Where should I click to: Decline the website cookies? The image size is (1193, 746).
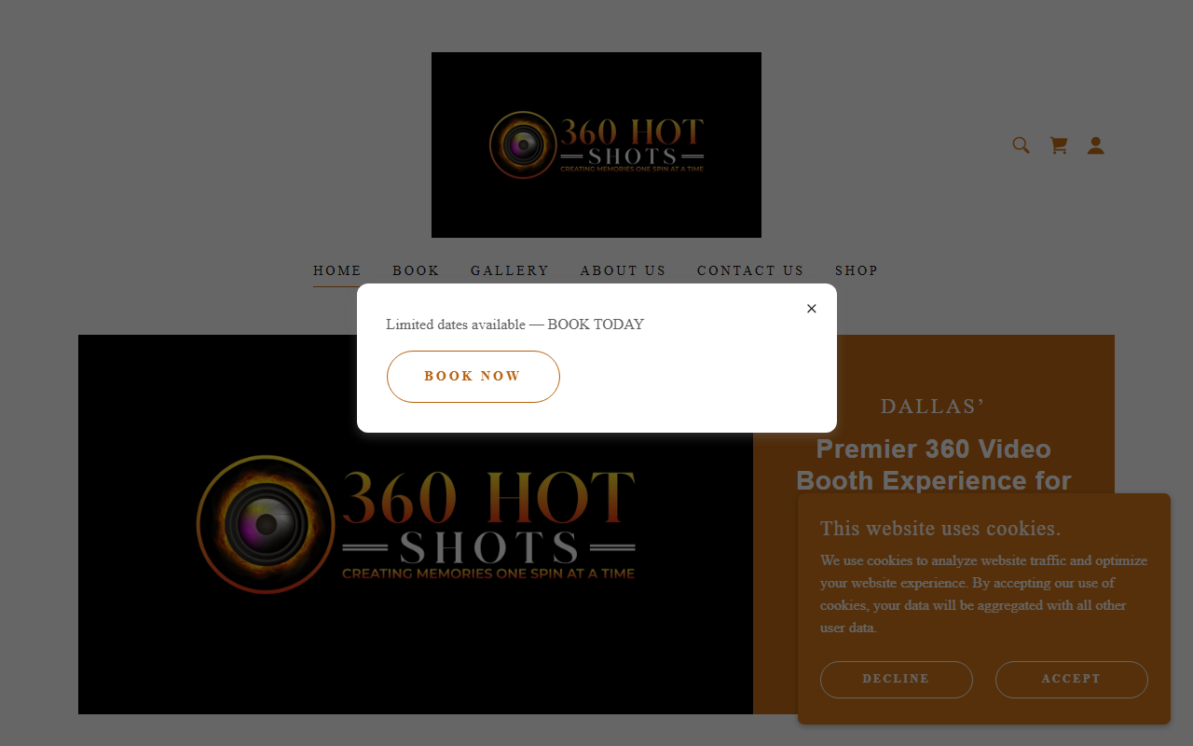[x=897, y=680]
